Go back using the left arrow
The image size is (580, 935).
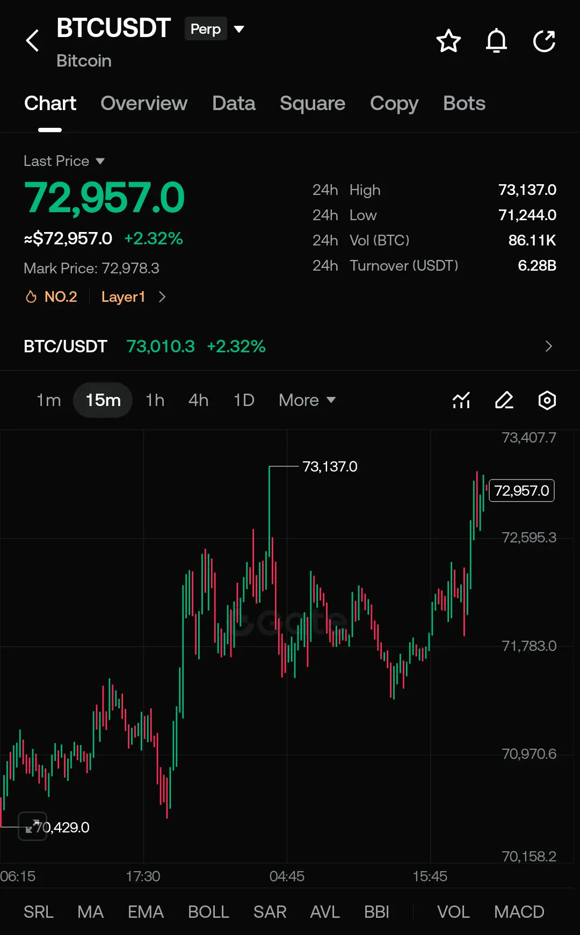(x=32, y=41)
